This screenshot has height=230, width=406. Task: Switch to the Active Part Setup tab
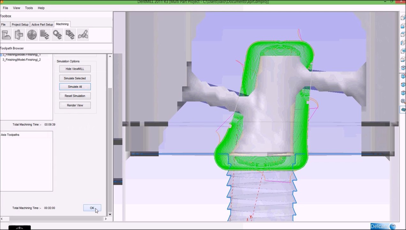42,25
